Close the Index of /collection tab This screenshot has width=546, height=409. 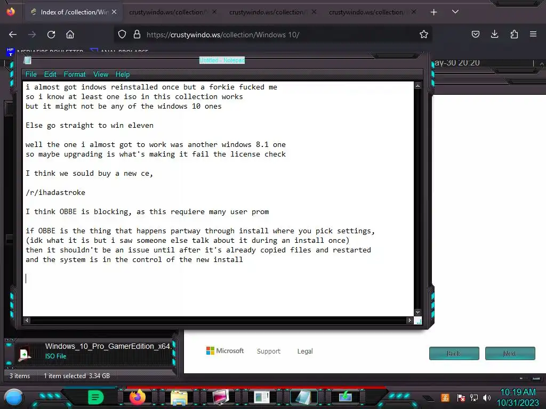click(x=114, y=12)
